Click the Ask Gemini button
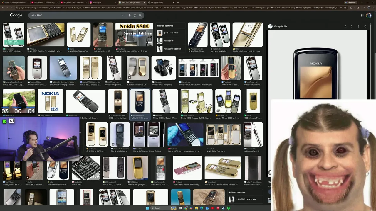 pyautogui.click(x=351, y=2)
